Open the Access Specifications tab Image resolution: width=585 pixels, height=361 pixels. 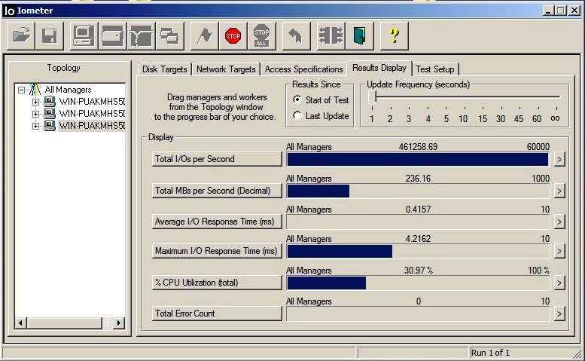(x=303, y=69)
